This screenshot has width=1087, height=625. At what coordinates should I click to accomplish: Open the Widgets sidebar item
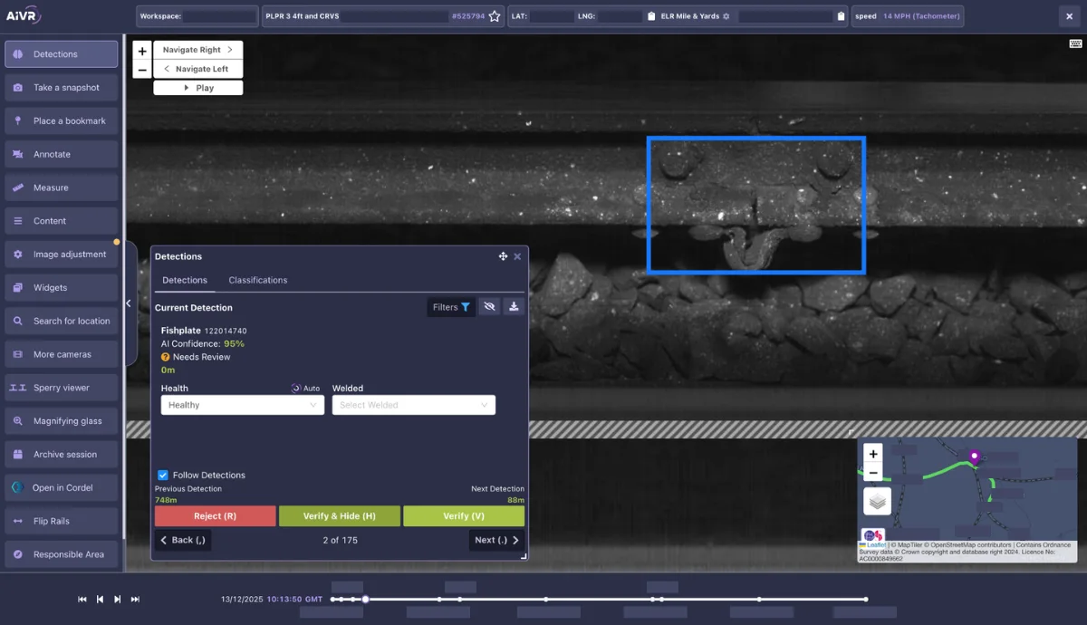[x=62, y=287]
